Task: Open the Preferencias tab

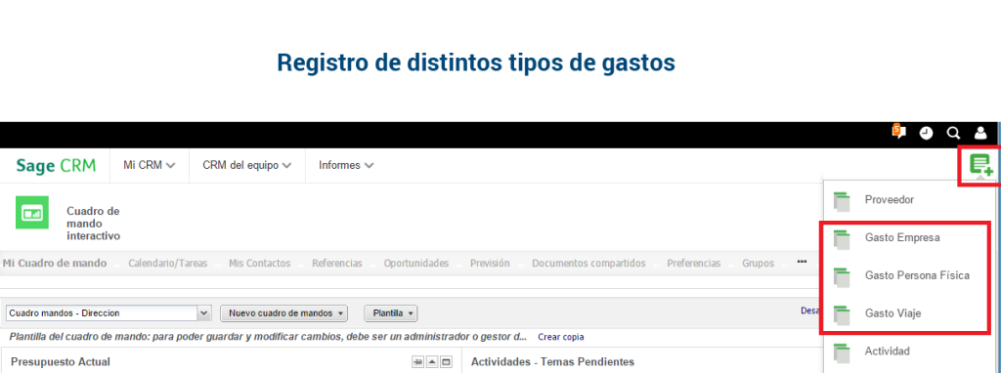Action: (694, 263)
